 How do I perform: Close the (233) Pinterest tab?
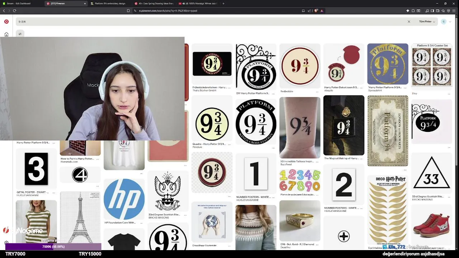click(x=85, y=4)
